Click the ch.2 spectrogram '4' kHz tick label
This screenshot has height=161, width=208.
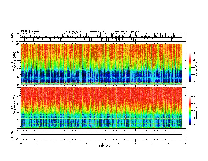tap(18, 112)
